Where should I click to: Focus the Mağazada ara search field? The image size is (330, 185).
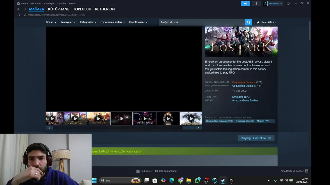click(202, 22)
